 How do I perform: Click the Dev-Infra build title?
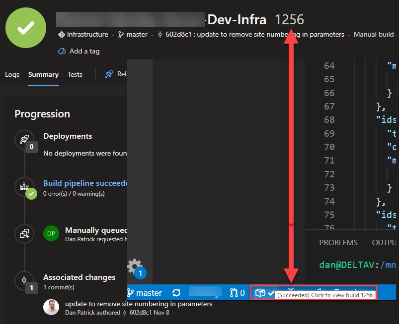(237, 19)
